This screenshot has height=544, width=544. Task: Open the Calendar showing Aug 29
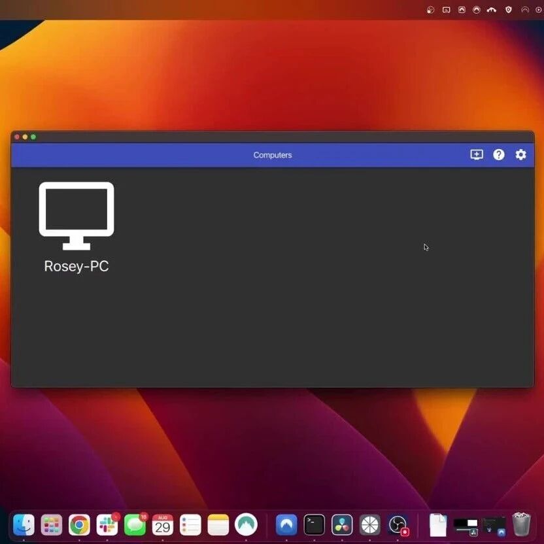[x=163, y=524]
